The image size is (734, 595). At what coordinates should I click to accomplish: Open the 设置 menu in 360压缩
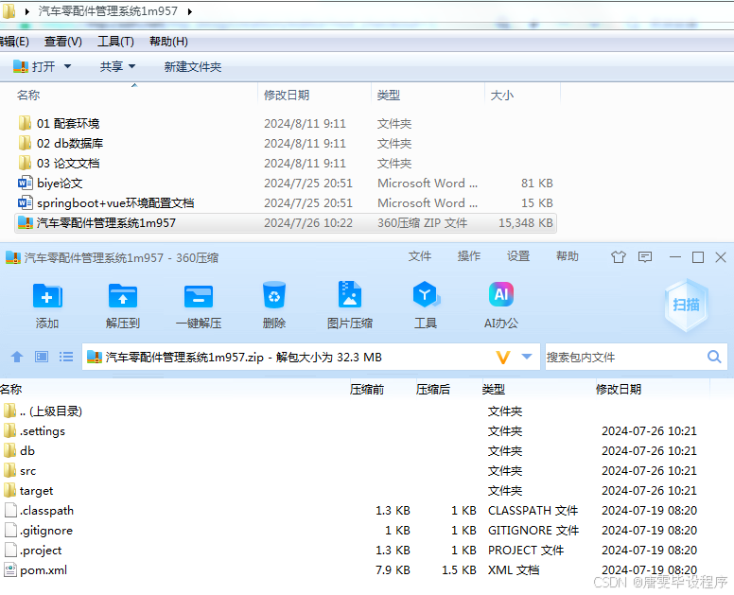[x=518, y=256]
